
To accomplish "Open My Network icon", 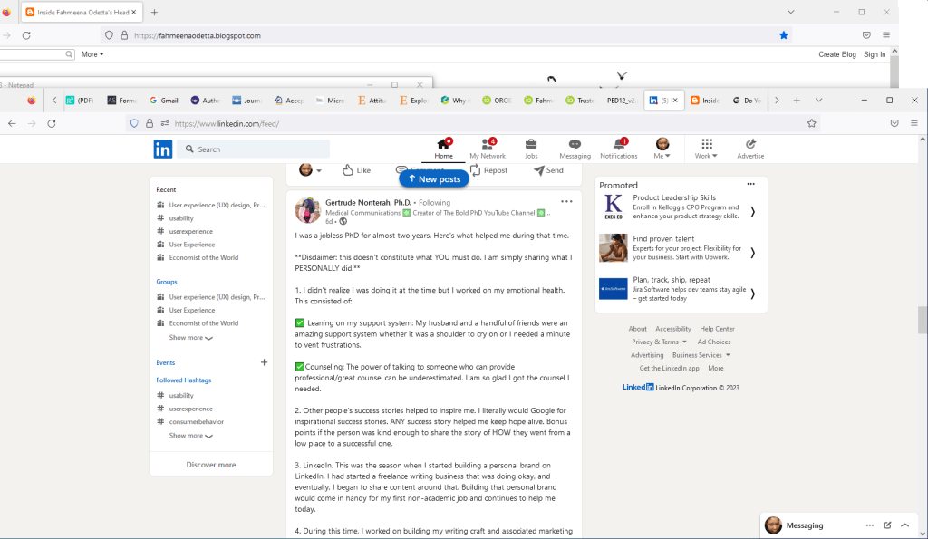I will click(488, 144).
